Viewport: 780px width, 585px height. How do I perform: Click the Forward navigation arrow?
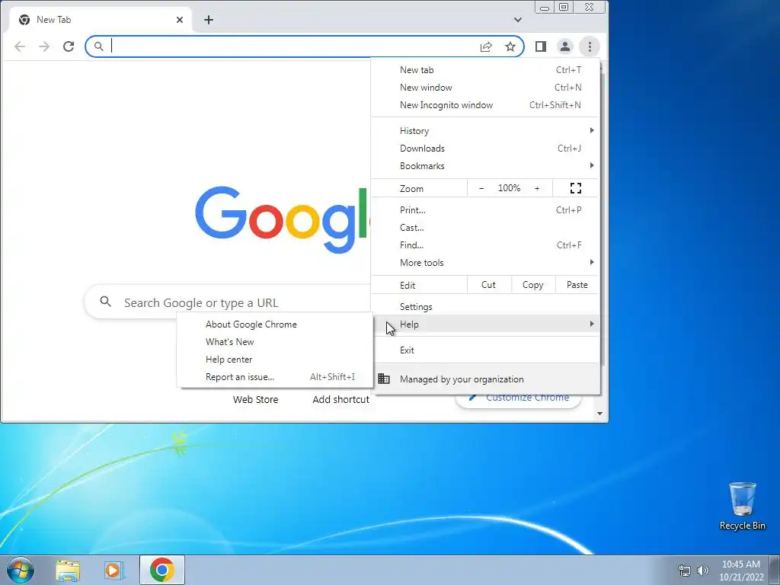tap(44, 46)
